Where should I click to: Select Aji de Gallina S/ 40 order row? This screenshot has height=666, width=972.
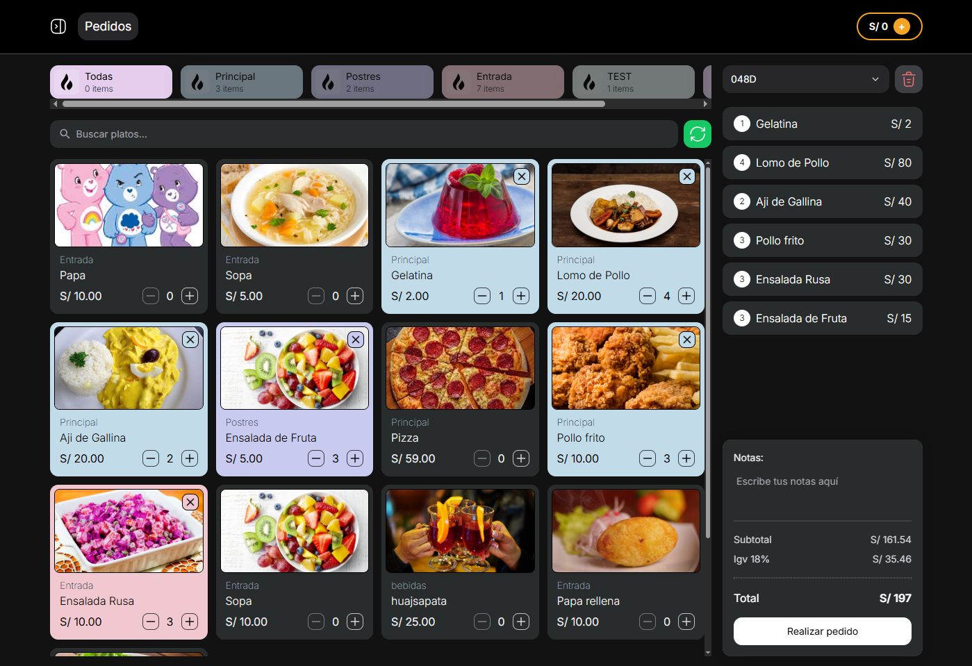coord(823,201)
